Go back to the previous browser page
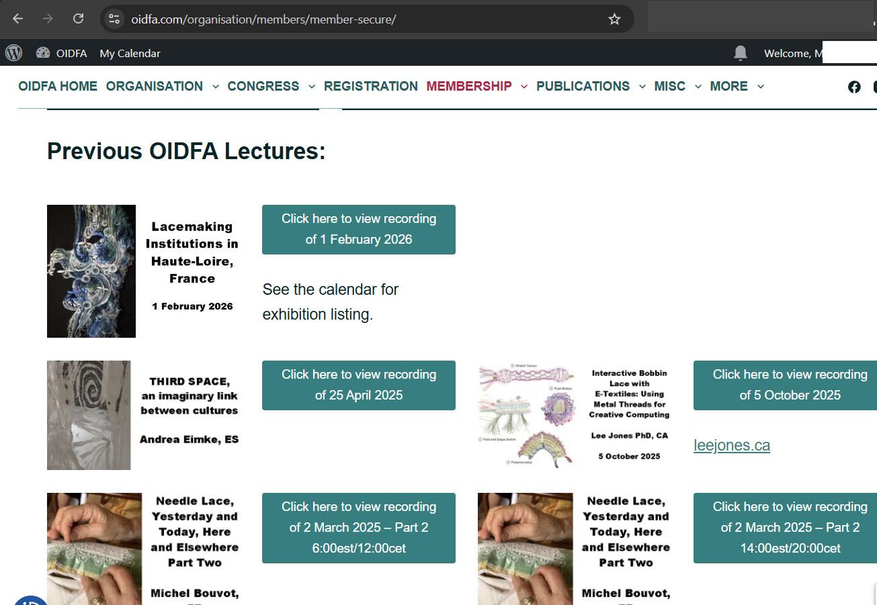Viewport: 877px width, 605px height. coord(18,19)
